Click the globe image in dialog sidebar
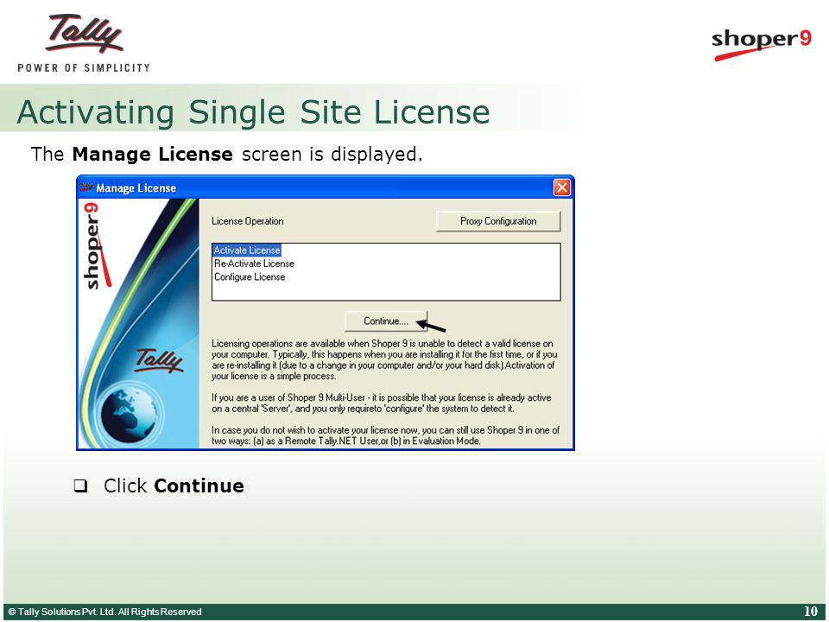 click(x=130, y=414)
